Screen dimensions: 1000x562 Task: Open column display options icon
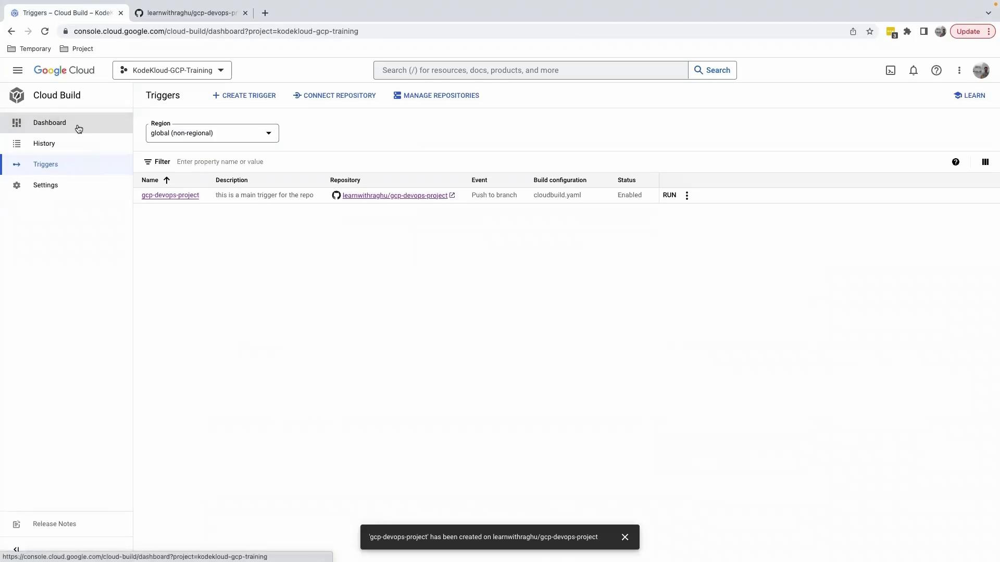985,162
